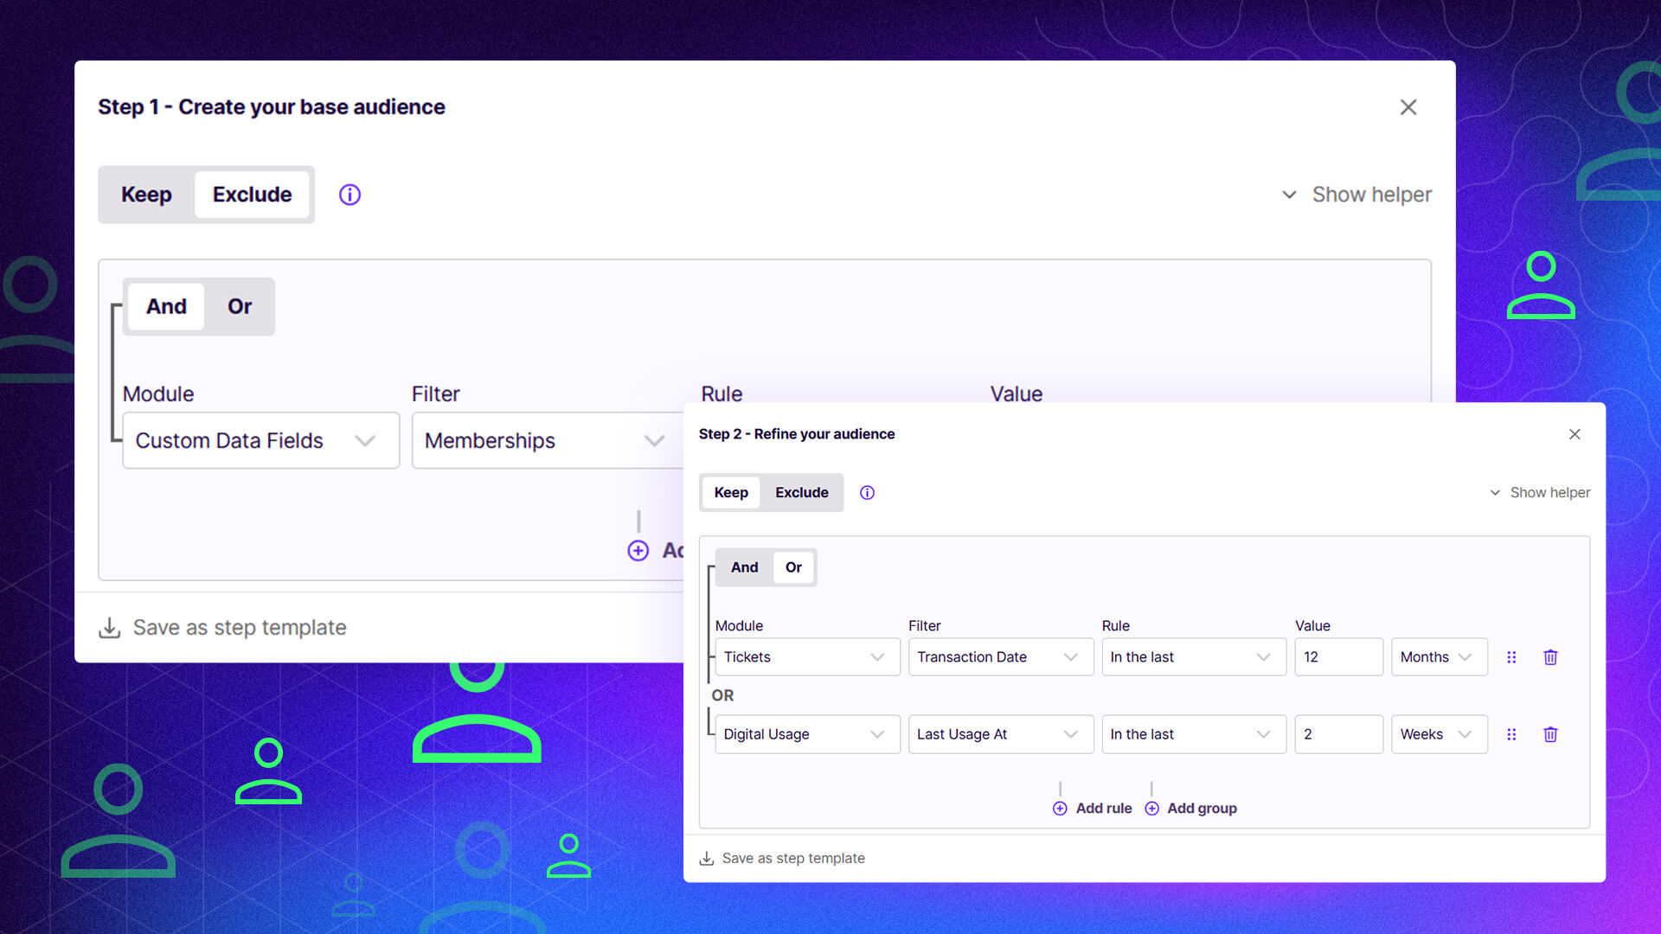
Task: Click the drag handle on the Tickets rule
Action: tap(1512, 657)
